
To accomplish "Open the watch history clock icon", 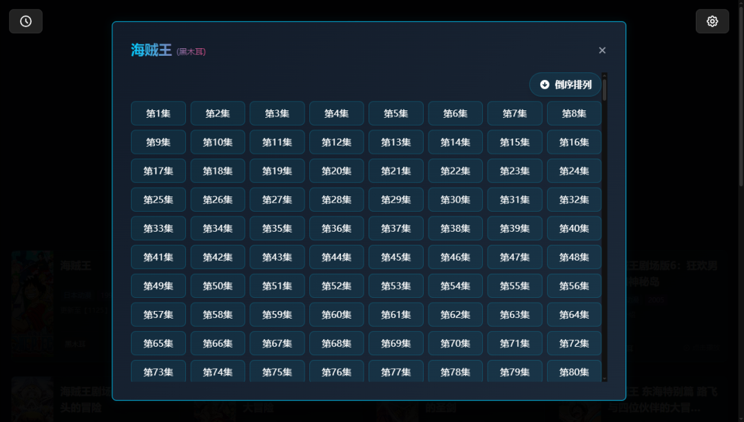I will 25,21.
